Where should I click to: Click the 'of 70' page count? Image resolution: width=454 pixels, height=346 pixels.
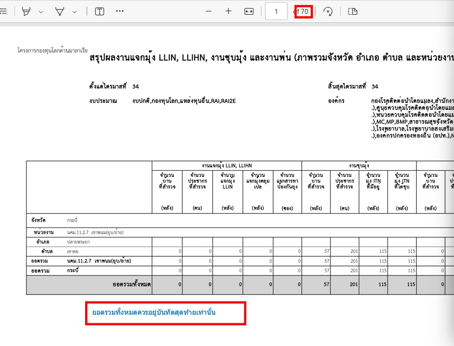click(x=304, y=12)
